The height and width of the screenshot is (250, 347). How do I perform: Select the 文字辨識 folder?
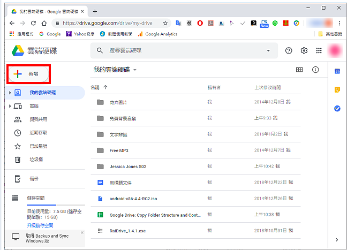pyautogui.click(x=195, y=134)
